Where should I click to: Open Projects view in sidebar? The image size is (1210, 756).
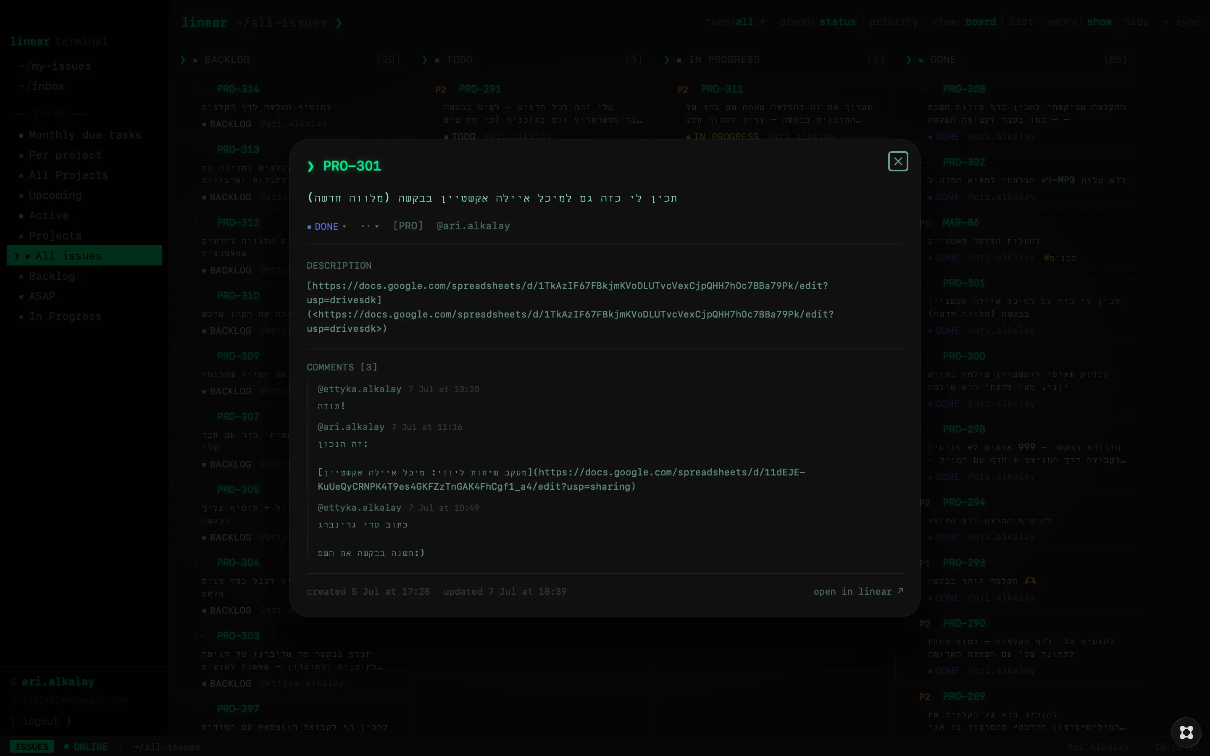84,236
